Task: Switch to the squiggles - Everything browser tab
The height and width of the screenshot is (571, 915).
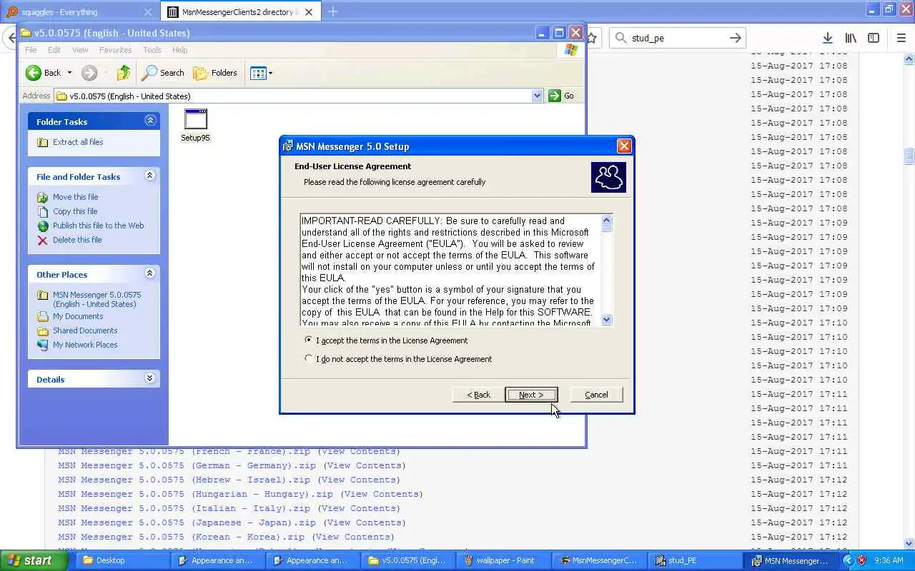Action: 79,12
